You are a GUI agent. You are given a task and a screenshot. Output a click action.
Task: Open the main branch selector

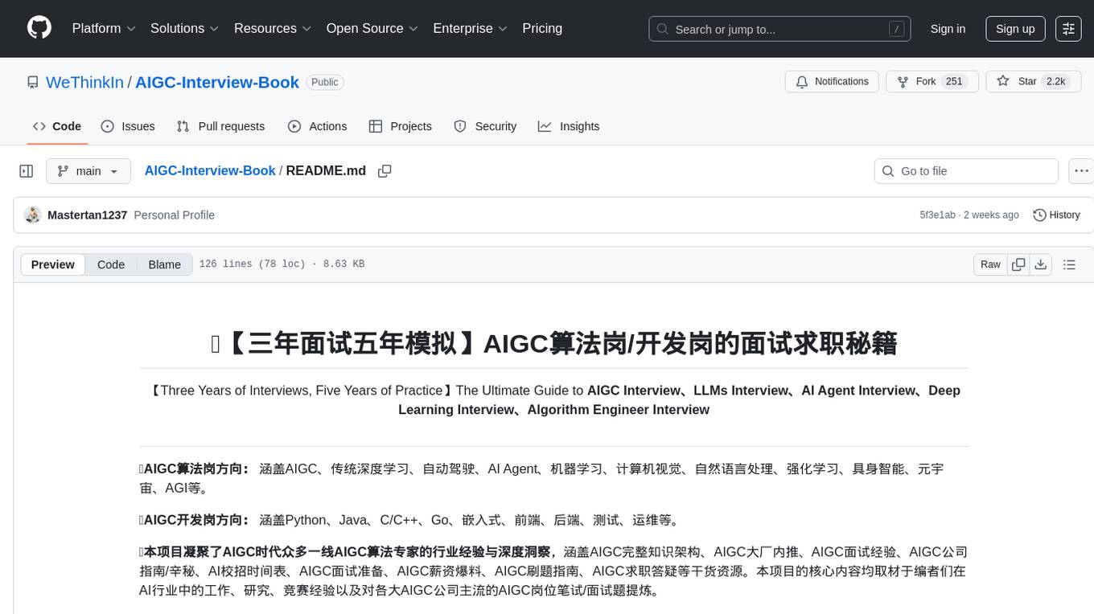(88, 171)
